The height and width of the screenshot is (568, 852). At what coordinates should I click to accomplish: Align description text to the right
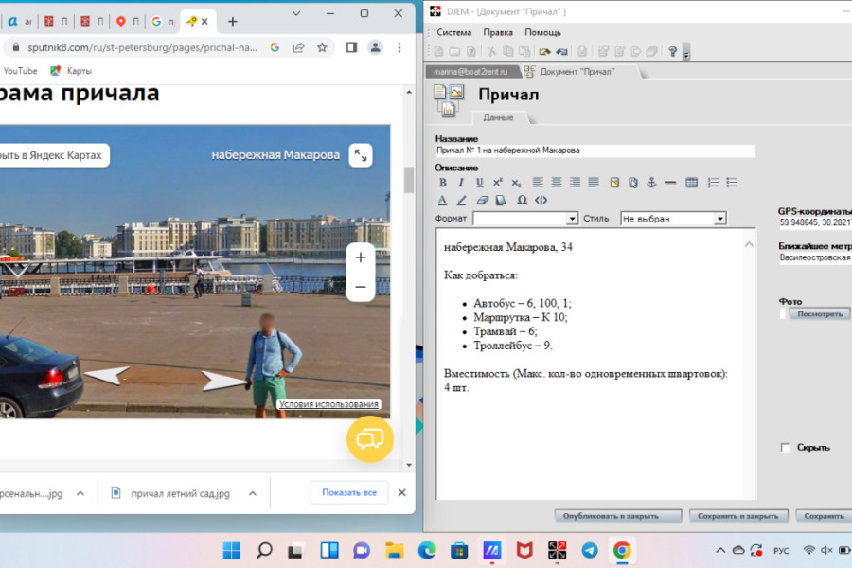point(575,183)
